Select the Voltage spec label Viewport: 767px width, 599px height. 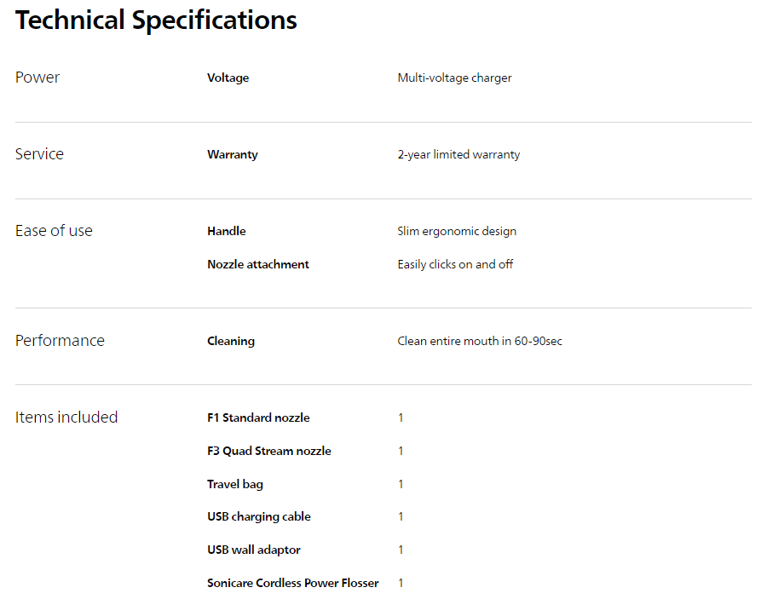[x=228, y=78]
